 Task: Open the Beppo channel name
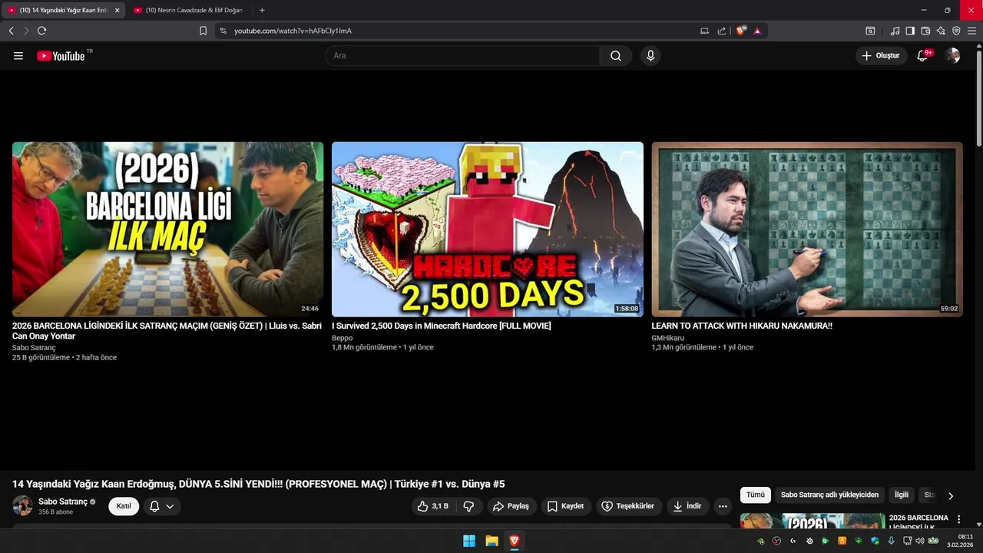click(343, 338)
